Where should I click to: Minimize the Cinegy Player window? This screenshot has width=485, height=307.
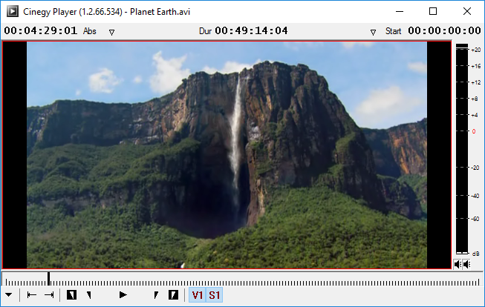(x=400, y=11)
